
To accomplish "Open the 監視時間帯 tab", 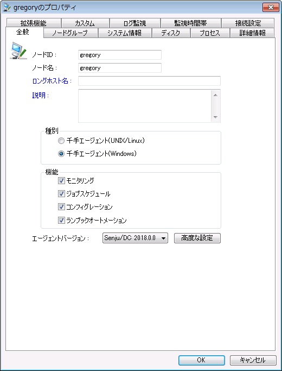I will tap(190, 23).
